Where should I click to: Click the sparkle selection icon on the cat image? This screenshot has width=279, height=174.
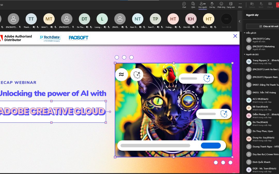(137, 74)
